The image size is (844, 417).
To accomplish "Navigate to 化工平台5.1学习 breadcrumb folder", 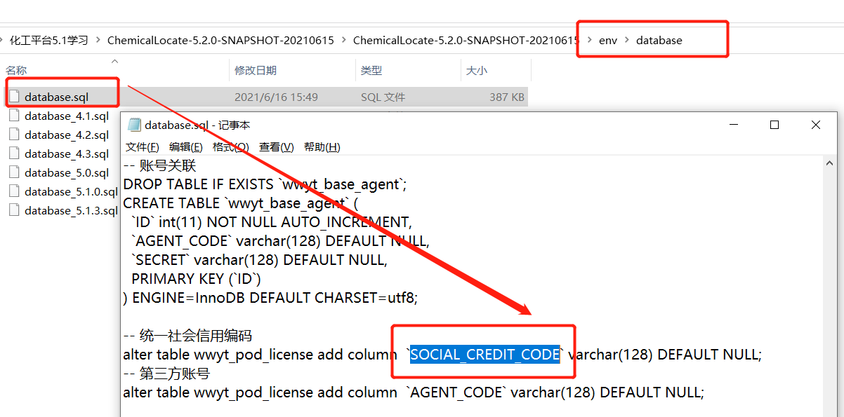I will [x=49, y=40].
